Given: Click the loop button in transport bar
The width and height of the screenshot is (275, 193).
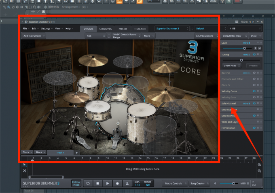Looking at the screenshot, I should (88, 183).
